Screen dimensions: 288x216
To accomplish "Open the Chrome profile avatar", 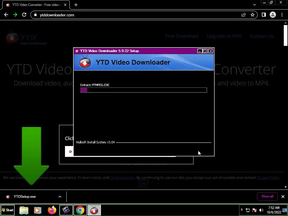I will coord(273,15).
